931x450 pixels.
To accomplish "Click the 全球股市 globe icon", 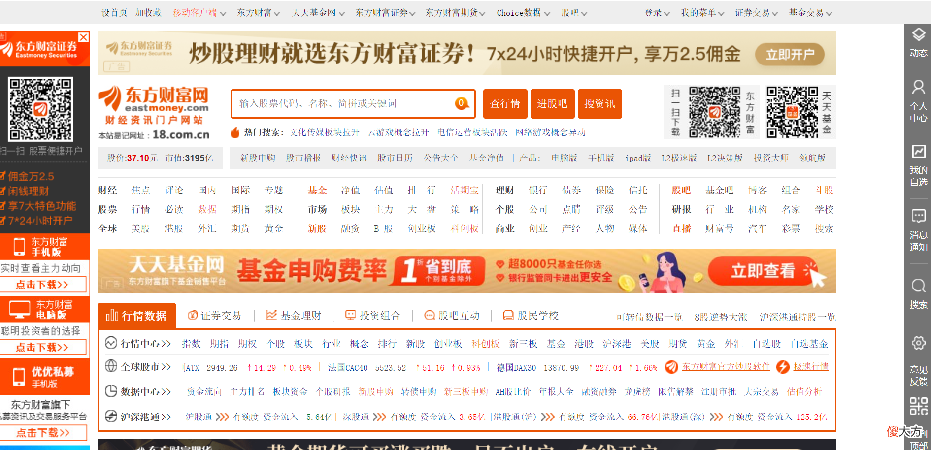I will tap(111, 366).
